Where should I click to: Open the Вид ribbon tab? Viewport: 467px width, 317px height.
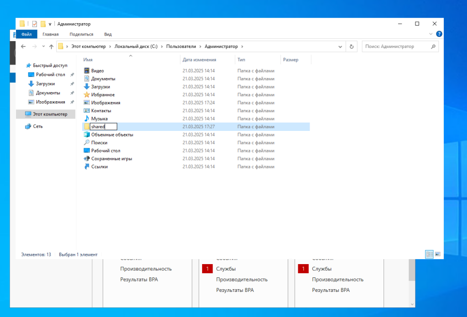(x=108, y=34)
